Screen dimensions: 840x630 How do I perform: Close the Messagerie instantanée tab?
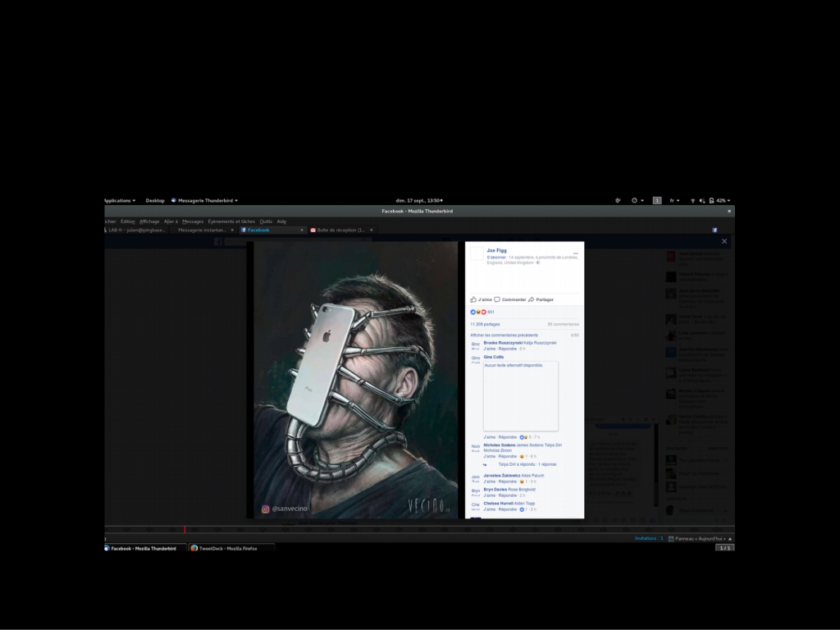[232, 230]
